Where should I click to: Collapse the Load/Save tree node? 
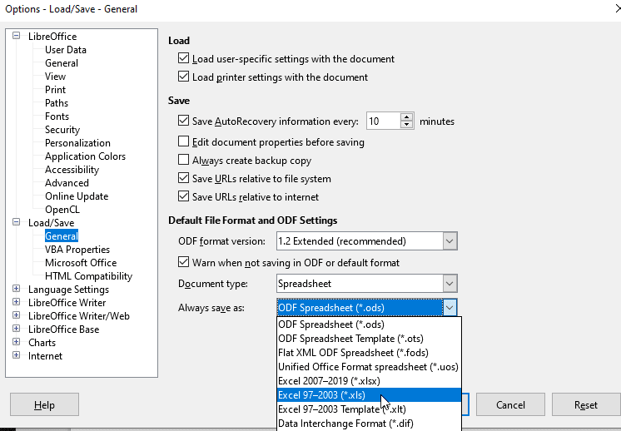17,222
